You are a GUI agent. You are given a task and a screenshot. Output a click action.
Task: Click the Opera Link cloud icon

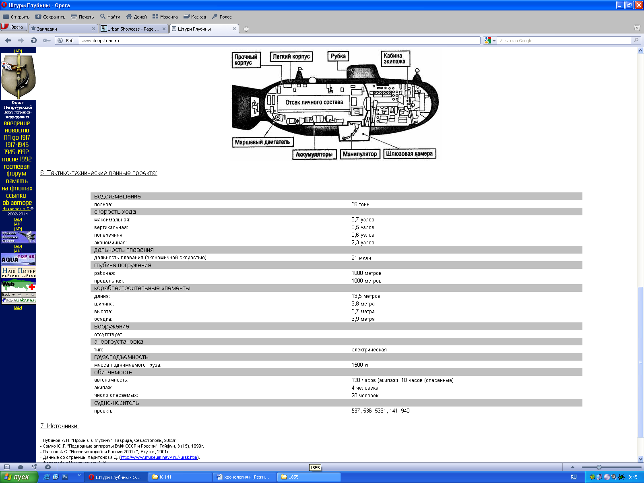(x=21, y=467)
